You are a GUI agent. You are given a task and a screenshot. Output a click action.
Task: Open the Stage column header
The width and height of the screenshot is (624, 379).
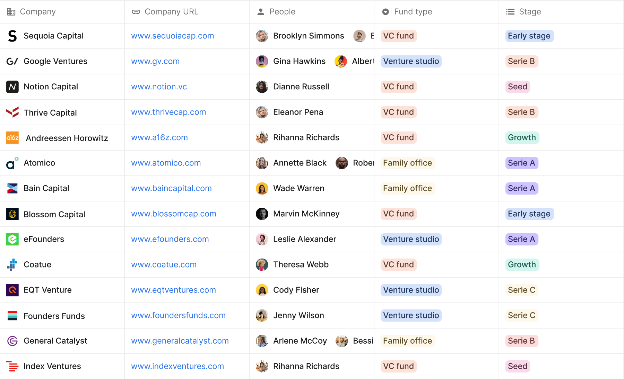click(561, 12)
